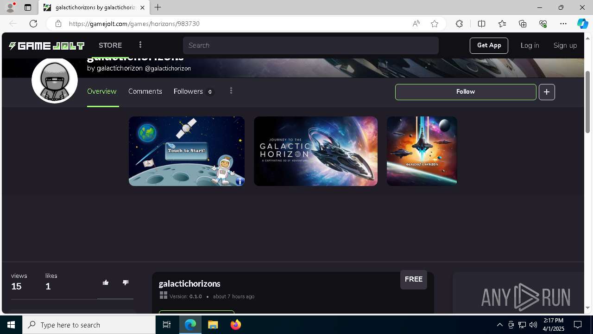Open a new browser tab
This screenshot has width=593, height=334.
coord(158,7)
